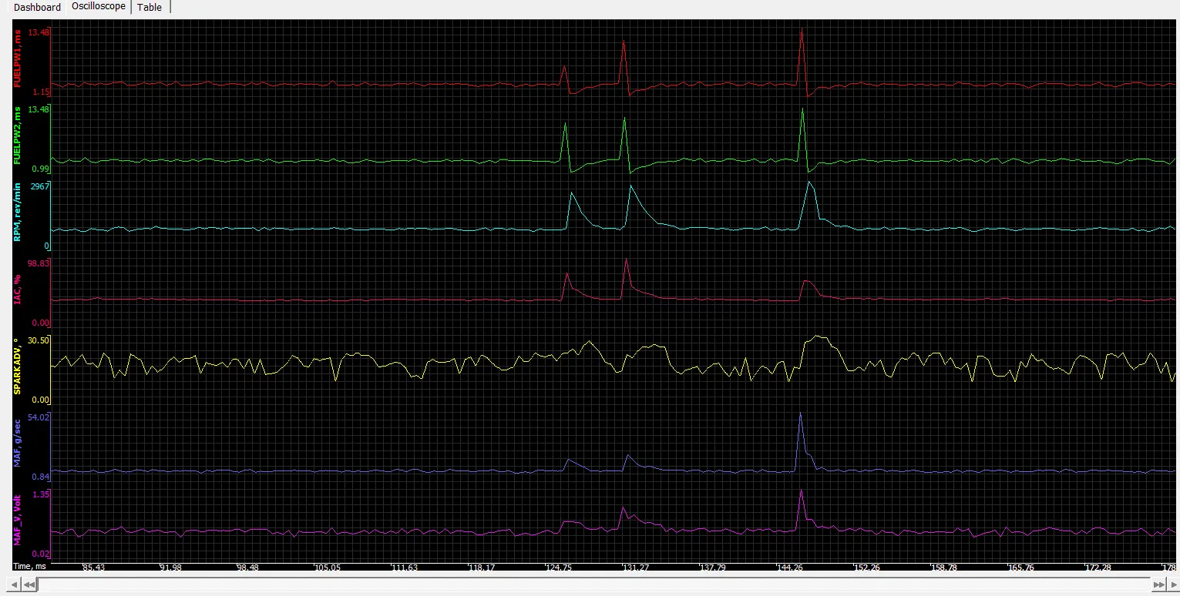This screenshot has width=1180, height=596.
Task: Click the 124.75 time axis tick
Action: [559, 568]
